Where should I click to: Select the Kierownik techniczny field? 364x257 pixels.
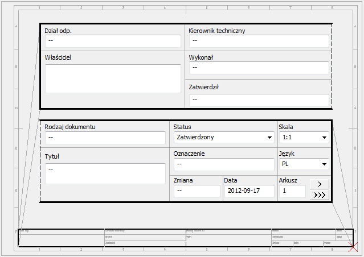259,41
